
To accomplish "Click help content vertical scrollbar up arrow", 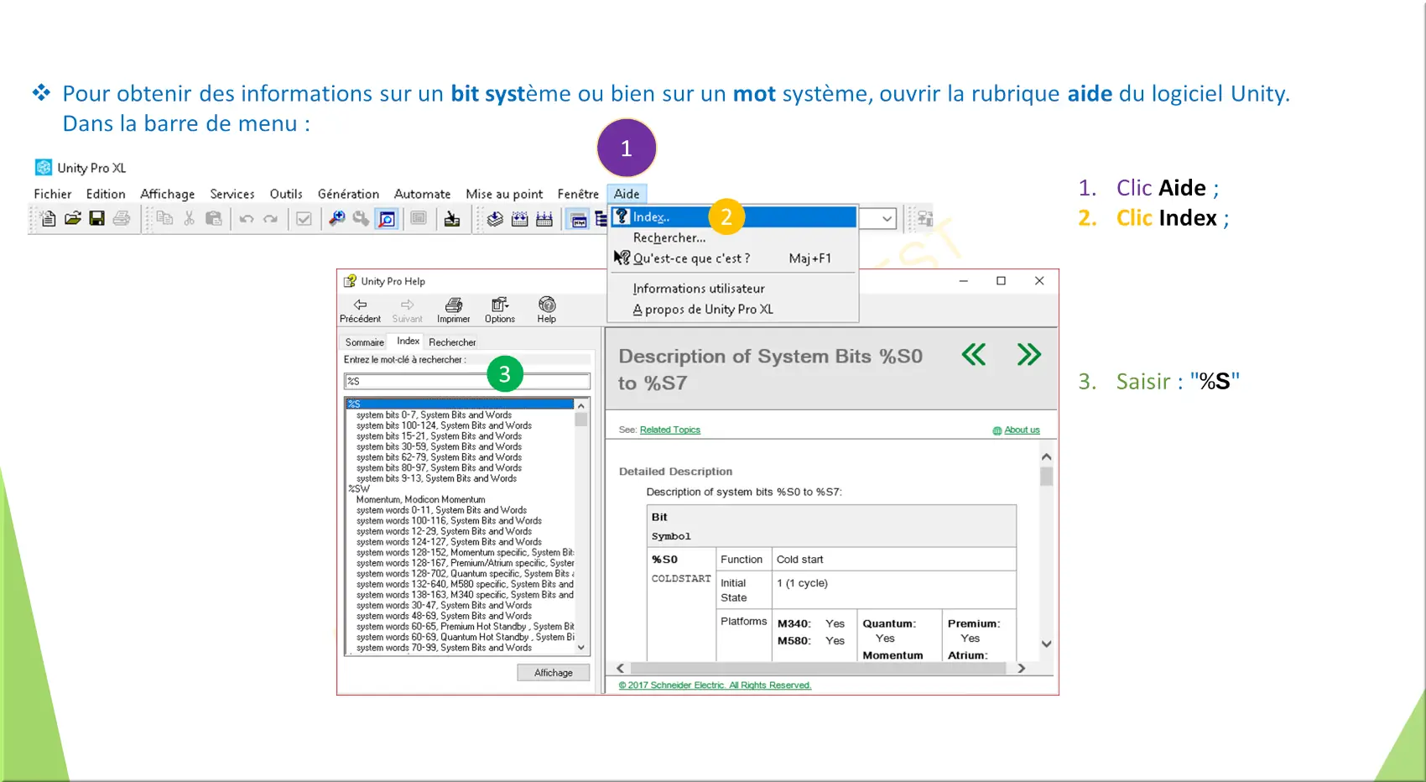I will point(1046,457).
